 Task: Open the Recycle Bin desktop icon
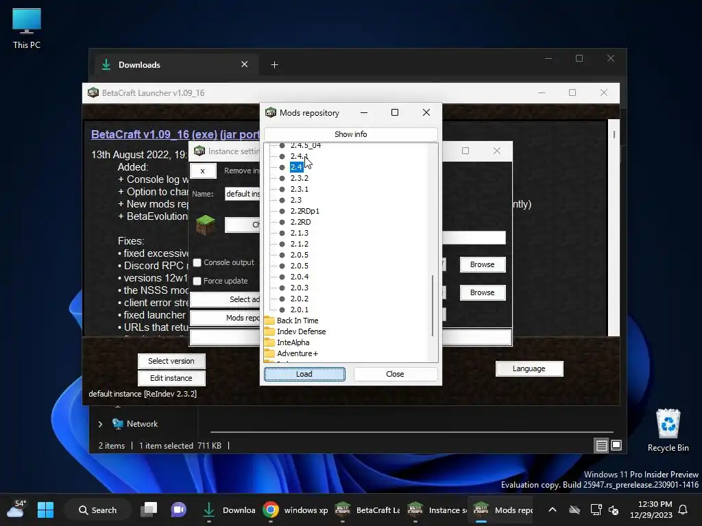(x=668, y=430)
